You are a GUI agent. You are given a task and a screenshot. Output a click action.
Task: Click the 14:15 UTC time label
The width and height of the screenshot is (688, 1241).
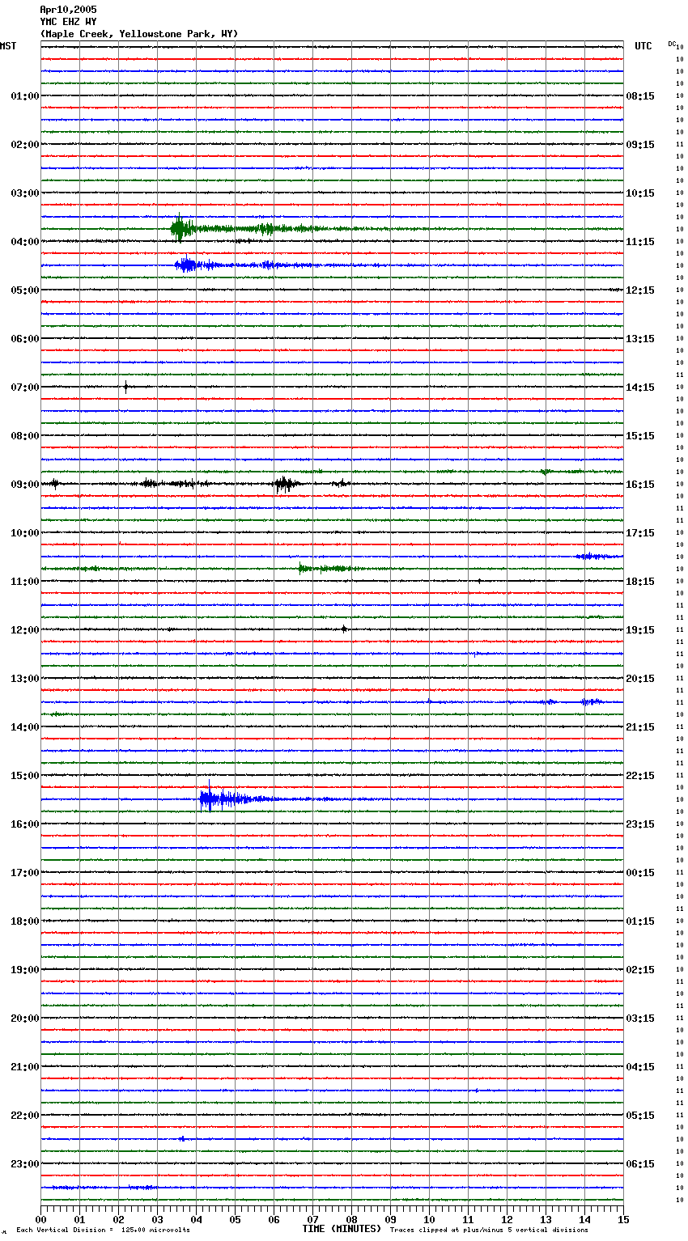(x=640, y=388)
